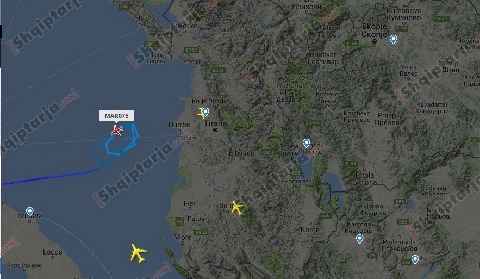Click the Tirana city label

tap(215, 123)
